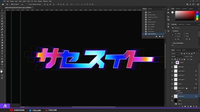The width and height of the screenshot is (200, 112).
Task: Delete layer with trash icon in Layers
Action: click(197, 106)
